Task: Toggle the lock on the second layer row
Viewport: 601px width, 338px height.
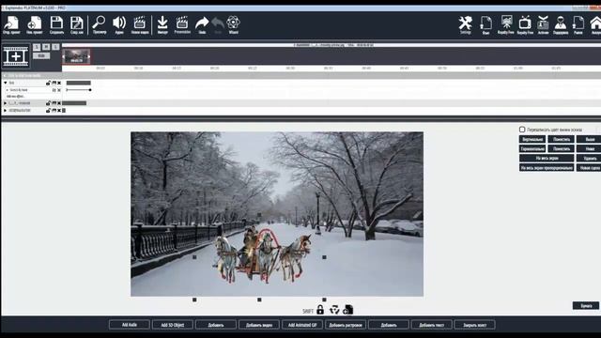Action: 48,103
